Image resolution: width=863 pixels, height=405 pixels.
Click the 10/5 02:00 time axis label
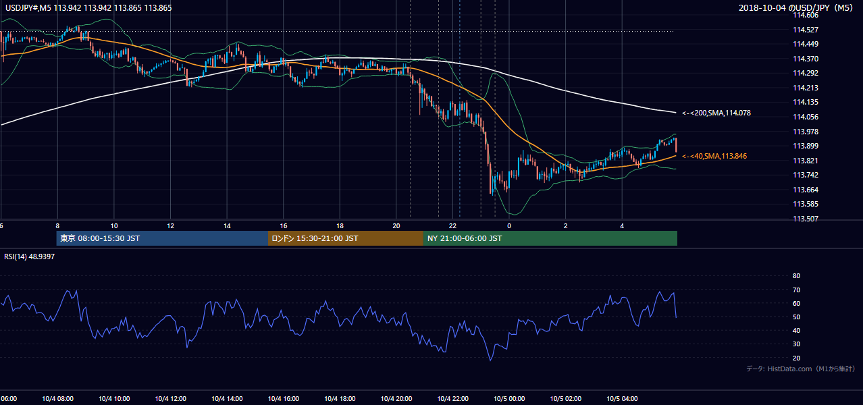tap(565, 399)
